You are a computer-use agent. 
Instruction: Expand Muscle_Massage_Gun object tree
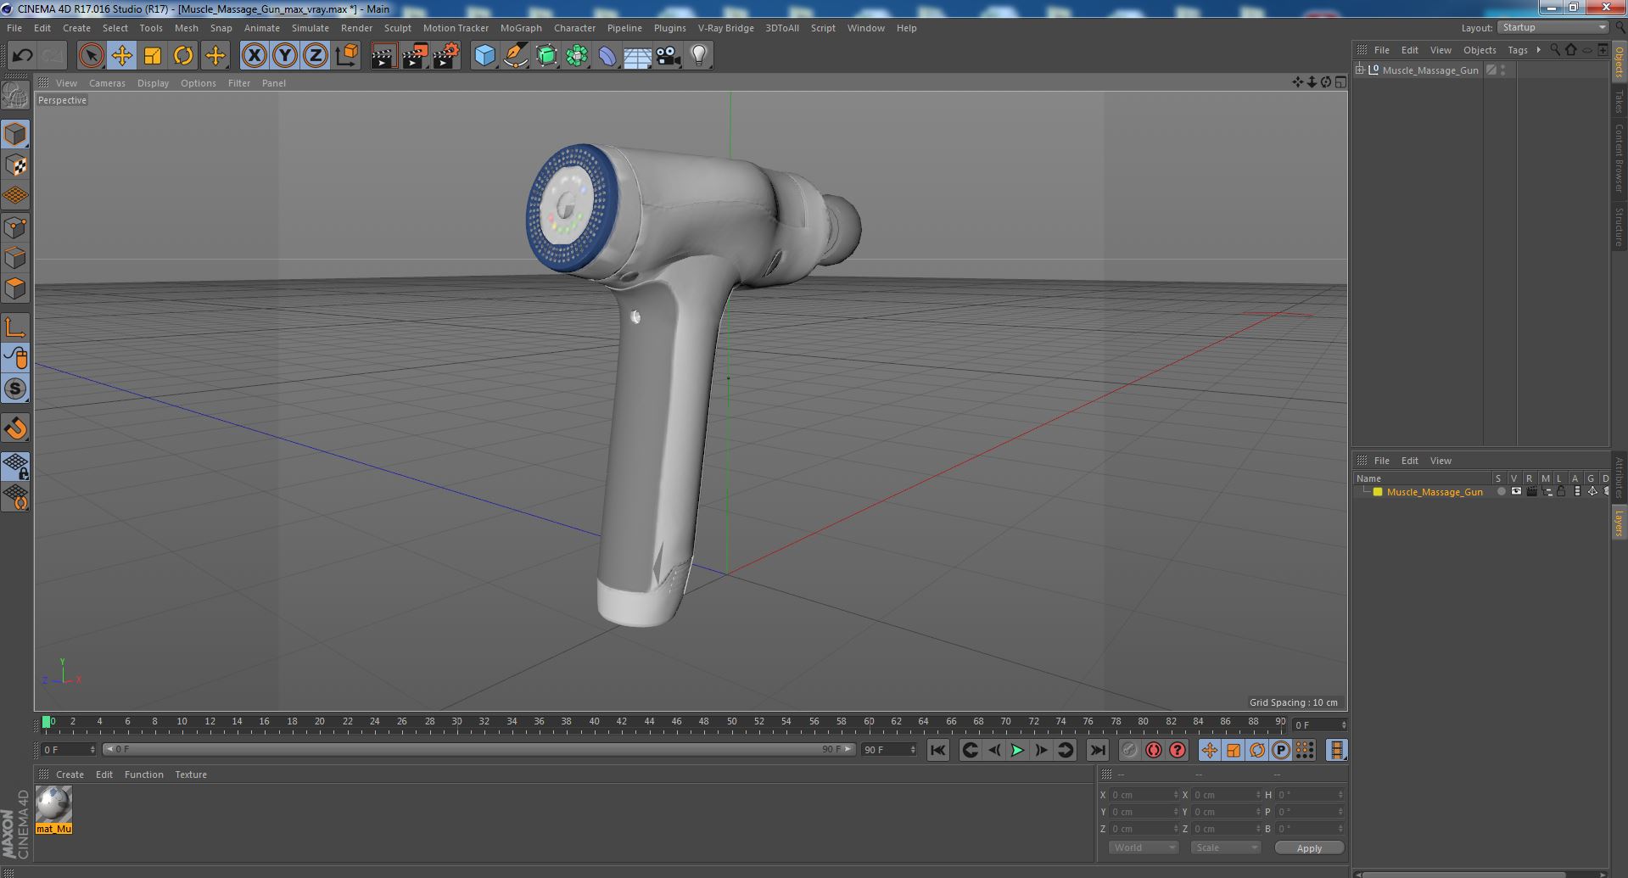1360,70
